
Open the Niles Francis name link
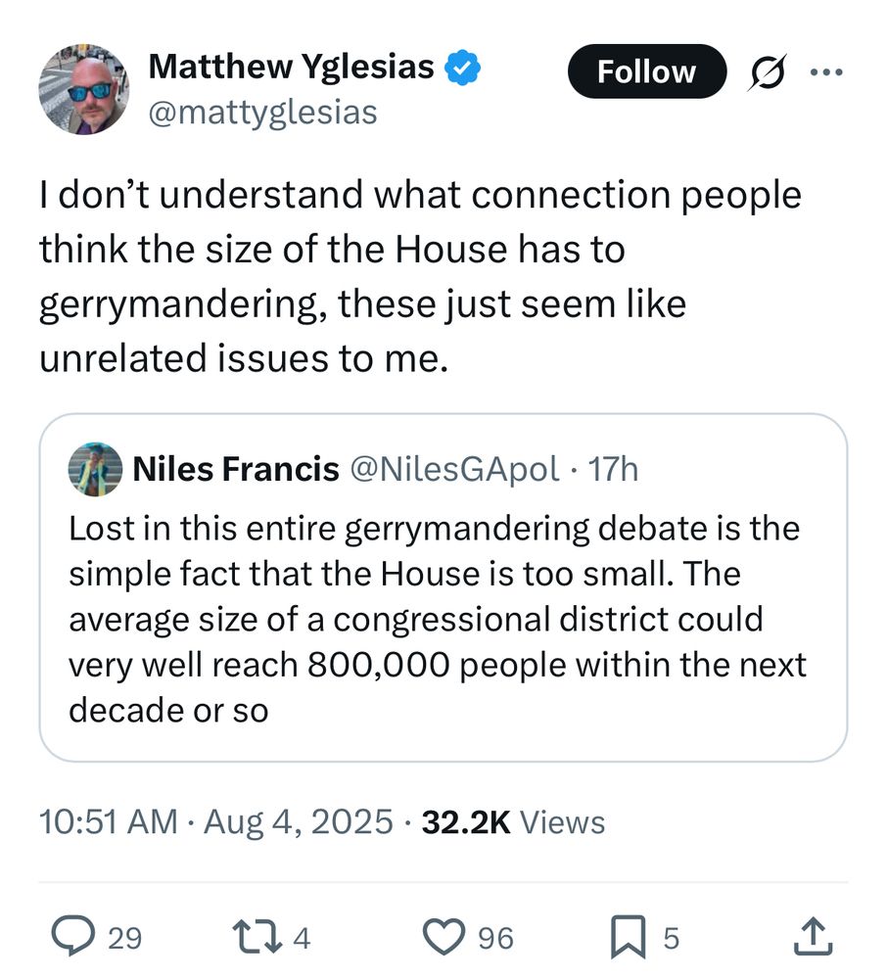tap(235, 469)
